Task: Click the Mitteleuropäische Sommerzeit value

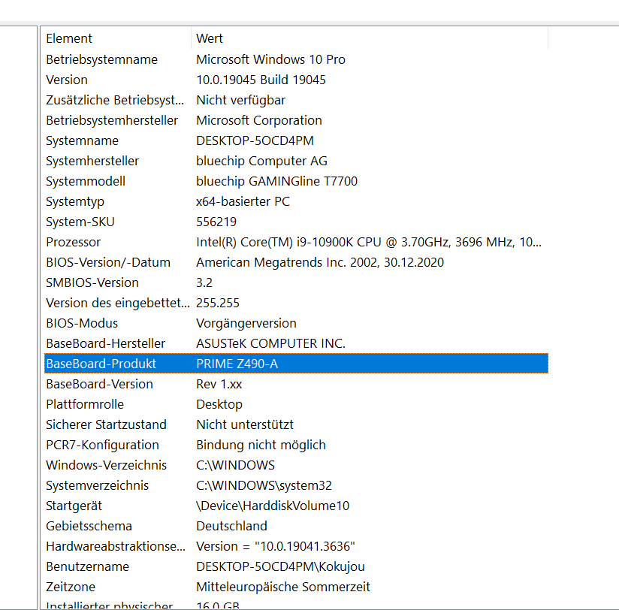Action: [283, 587]
